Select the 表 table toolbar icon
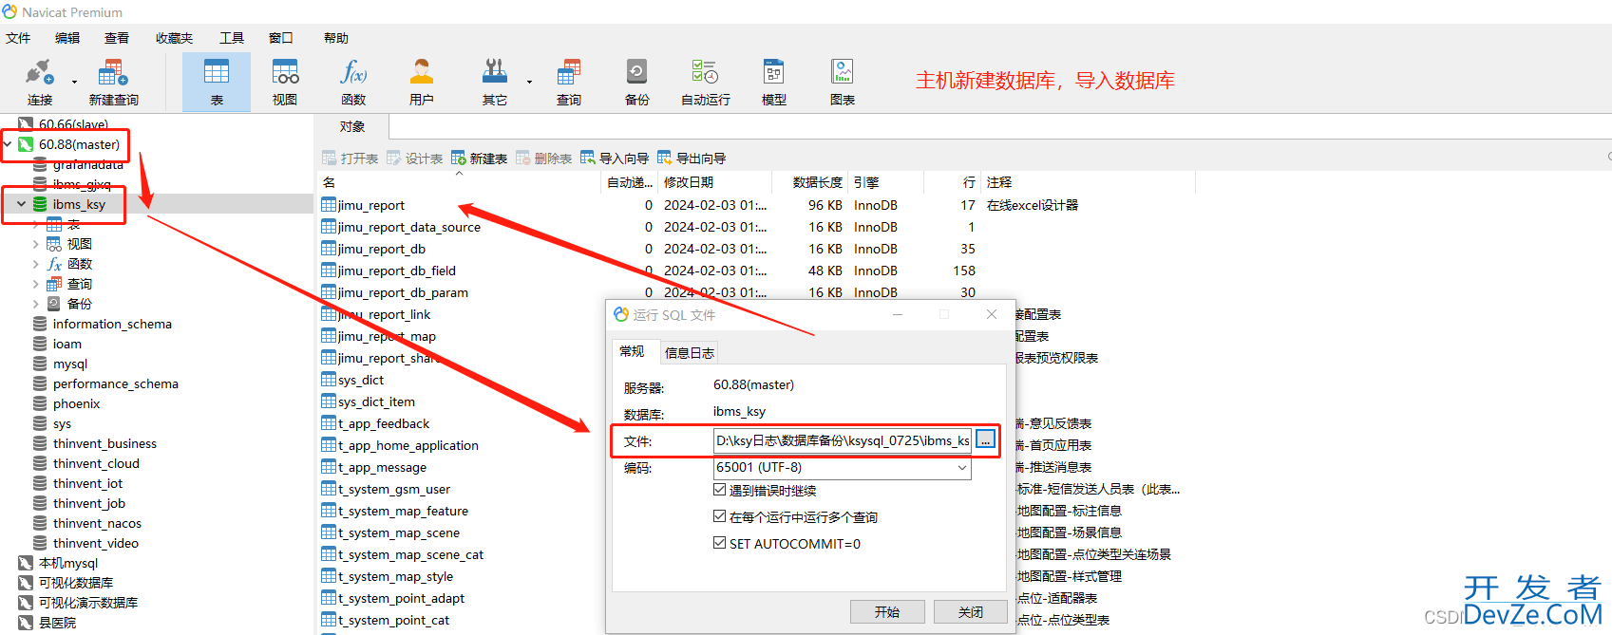This screenshot has height=635, width=1612. (x=217, y=83)
